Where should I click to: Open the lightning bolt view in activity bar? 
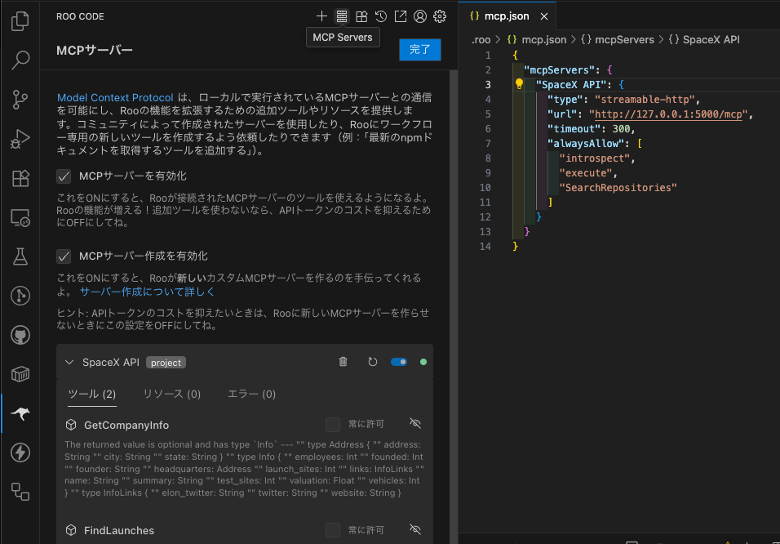tap(20, 453)
